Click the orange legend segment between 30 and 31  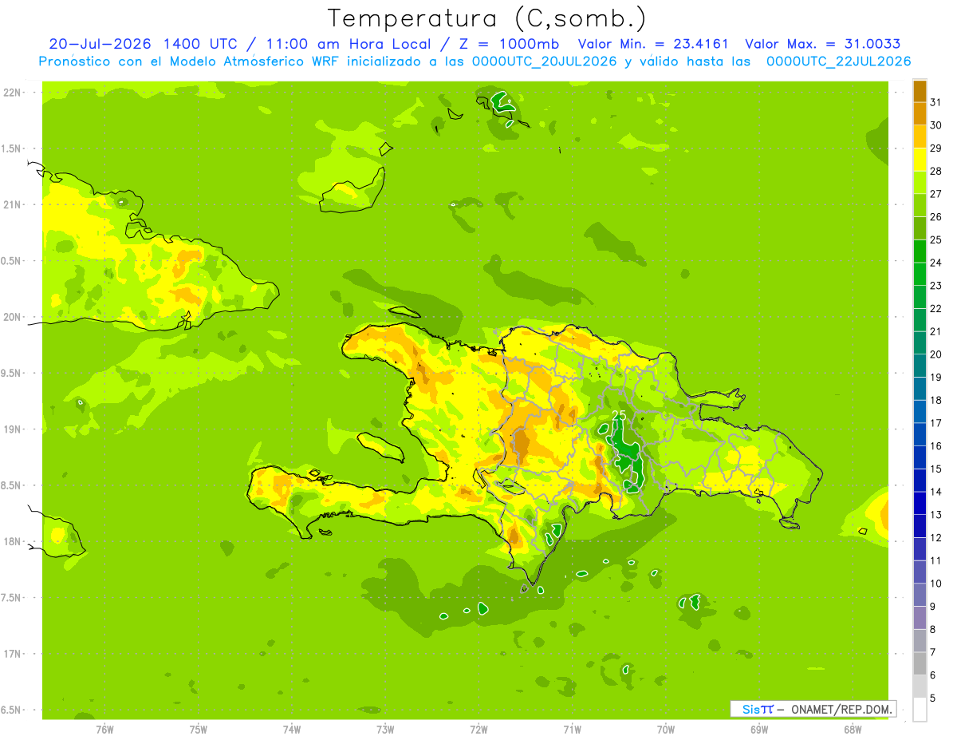(920, 114)
